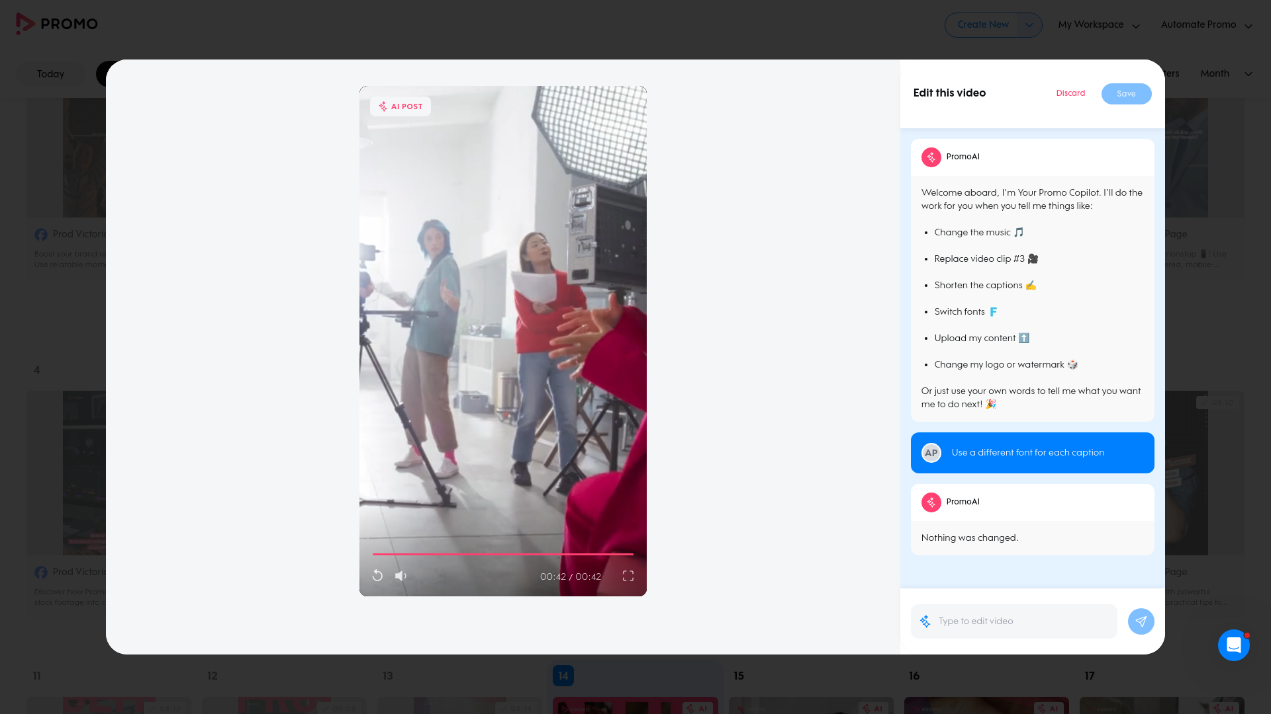Screen dimensions: 1271x714
Task: Click the 'Nothing was changed.' reply
Action: 970,538
